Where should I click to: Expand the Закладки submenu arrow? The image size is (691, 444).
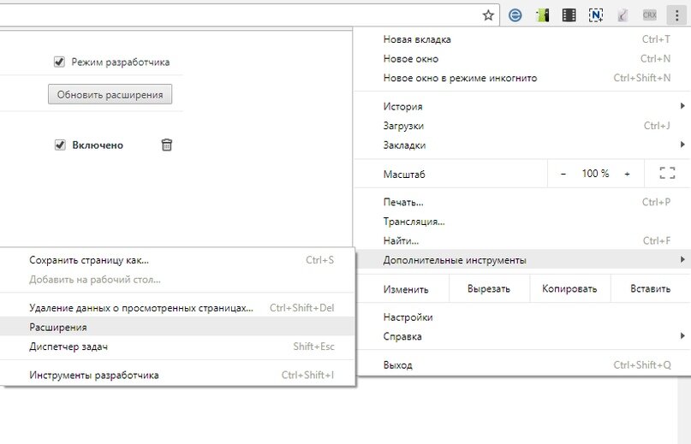682,145
